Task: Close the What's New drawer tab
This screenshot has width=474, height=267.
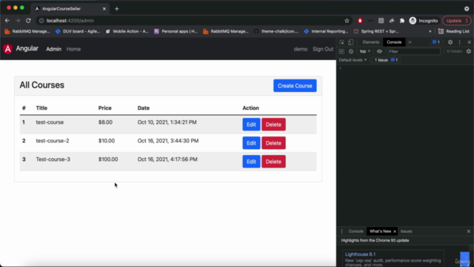Action: click(x=395, y=231)
